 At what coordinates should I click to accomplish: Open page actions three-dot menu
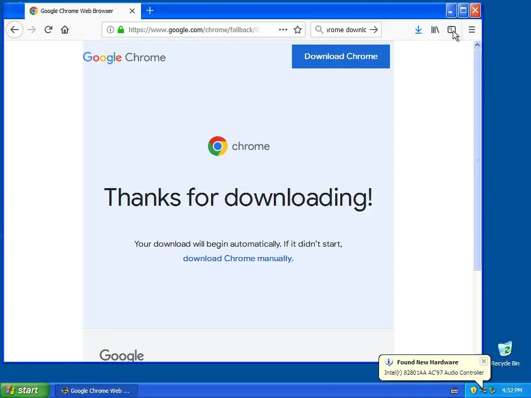pyautogui.click(x=283, y=30)
